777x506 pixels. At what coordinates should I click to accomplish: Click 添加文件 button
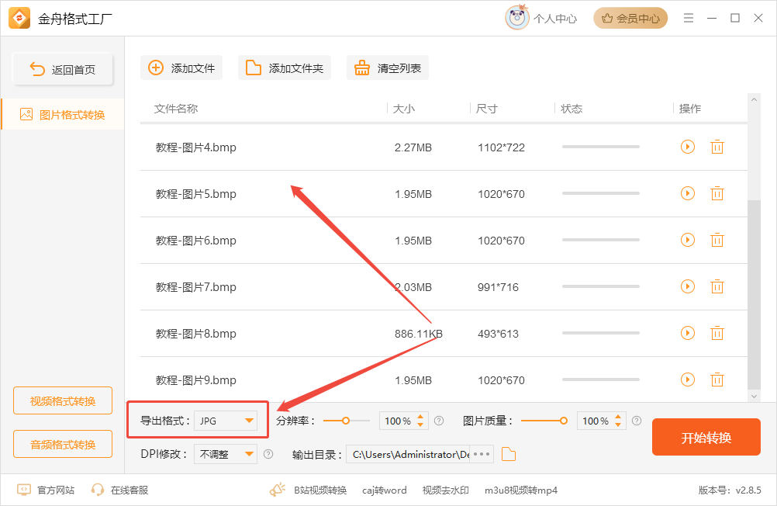(x=181, y=68)
